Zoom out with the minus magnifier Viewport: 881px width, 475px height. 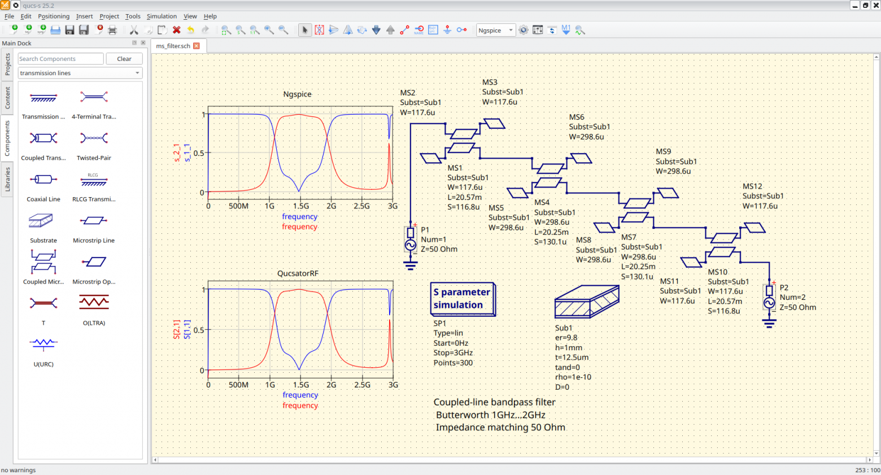(283, 30)
